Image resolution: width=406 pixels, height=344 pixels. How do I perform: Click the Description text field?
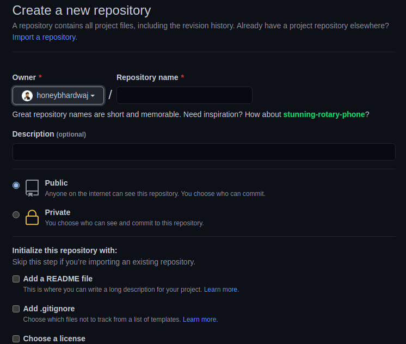[x=204, y=152]
